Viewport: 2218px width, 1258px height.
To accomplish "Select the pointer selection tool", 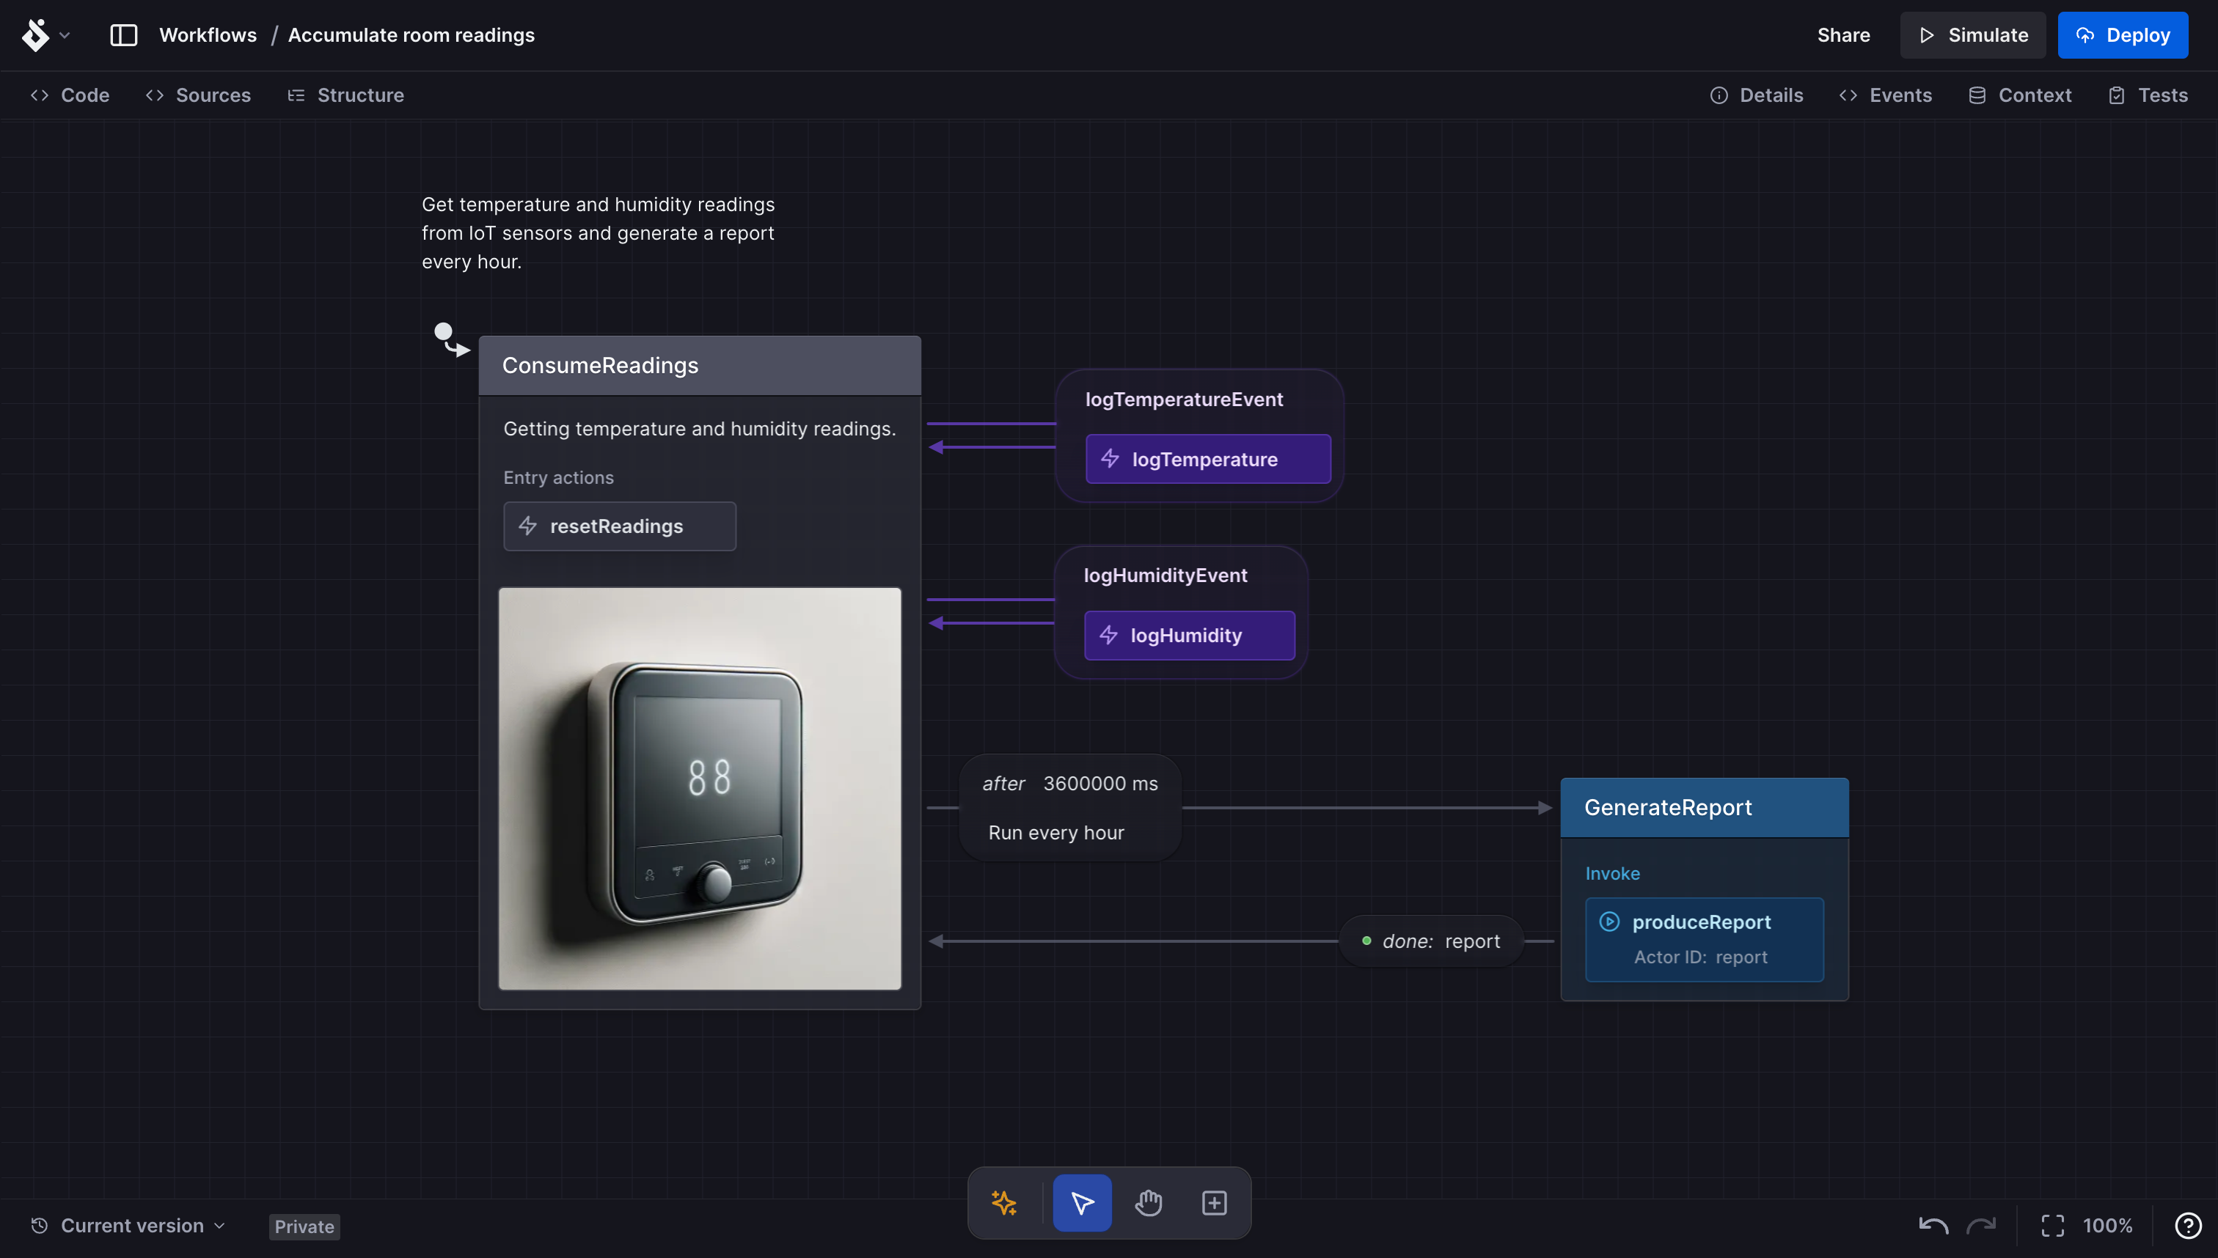I will pyautogui.click(x=1081, y=1202).
